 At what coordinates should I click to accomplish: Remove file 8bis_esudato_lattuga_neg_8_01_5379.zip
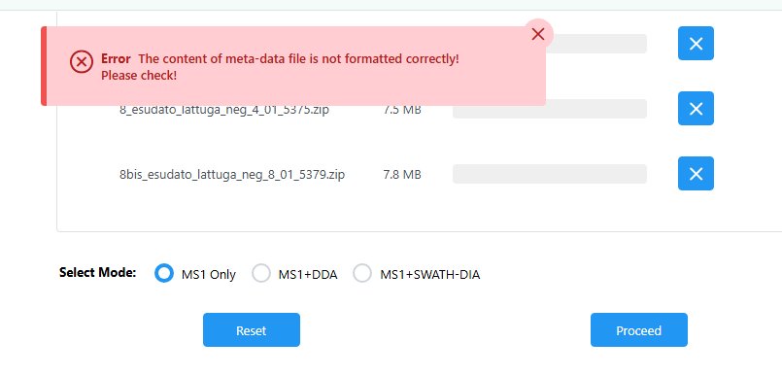pos(696,174)
